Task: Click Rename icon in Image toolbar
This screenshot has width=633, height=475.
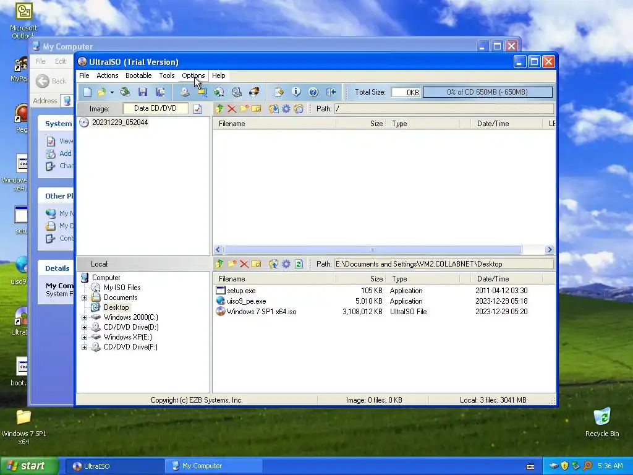Action: [257, 109]
